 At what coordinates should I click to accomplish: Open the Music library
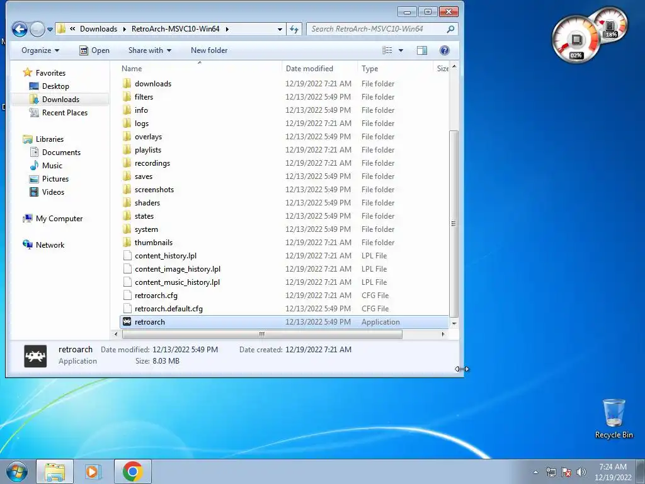52,166
